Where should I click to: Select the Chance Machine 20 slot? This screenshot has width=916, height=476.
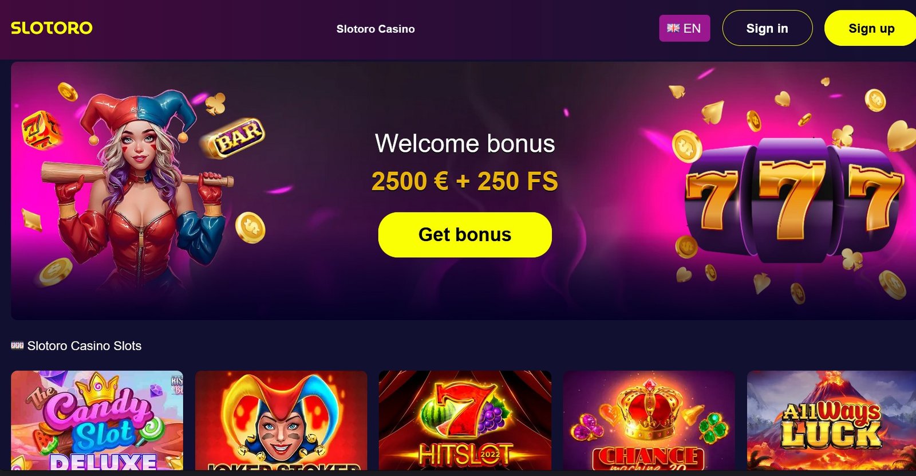[649, 420]
